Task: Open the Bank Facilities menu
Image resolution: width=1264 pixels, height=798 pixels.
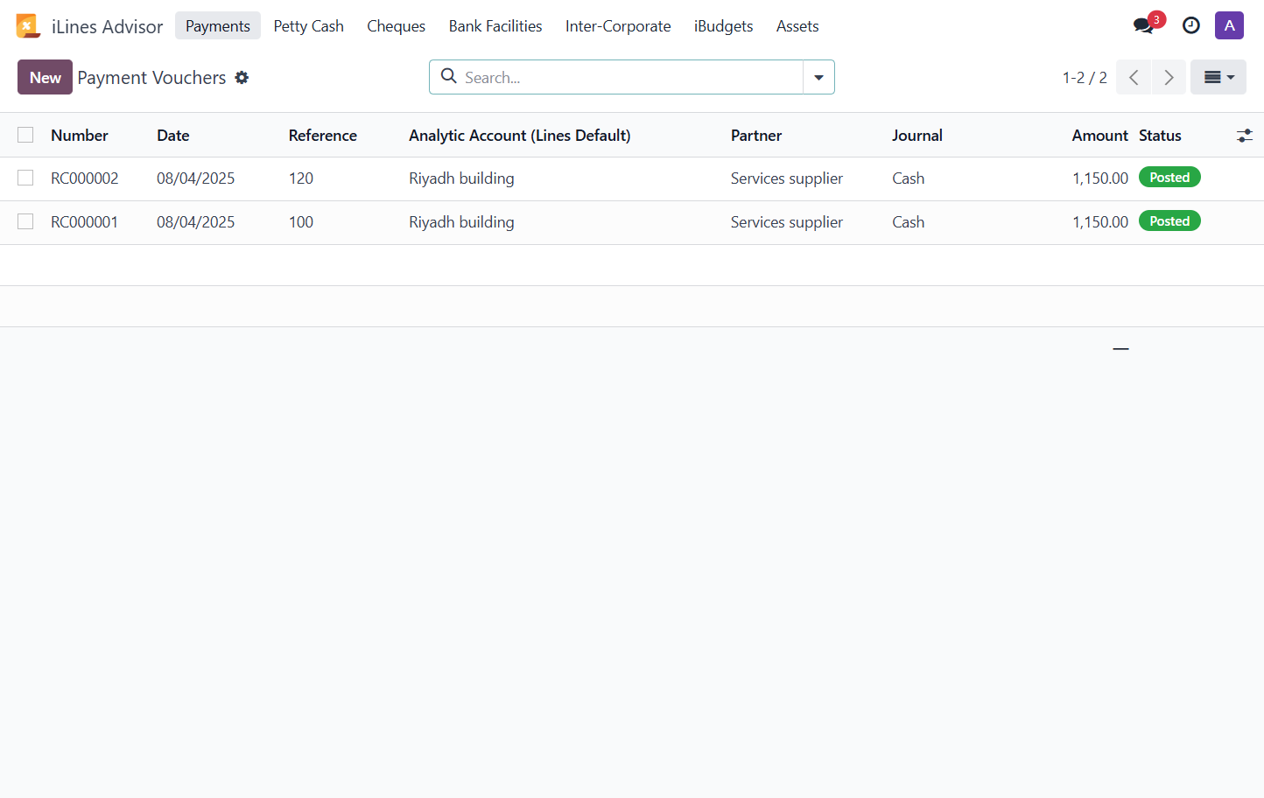Action: click(495, 25)
